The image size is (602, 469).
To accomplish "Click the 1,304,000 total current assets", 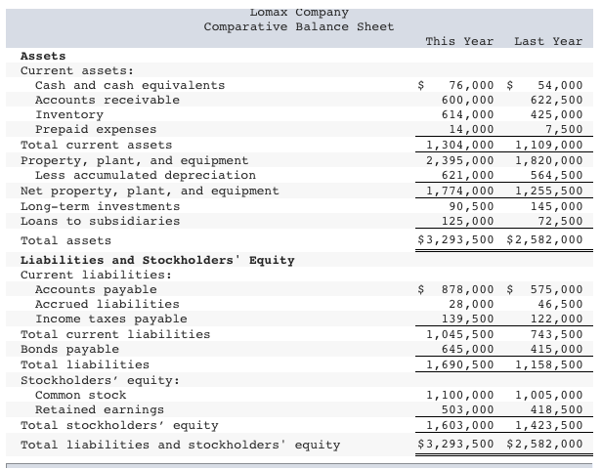I will 460,145.
